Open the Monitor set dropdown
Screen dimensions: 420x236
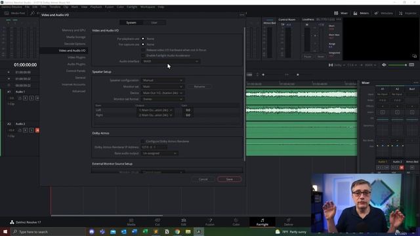(163, 87)
